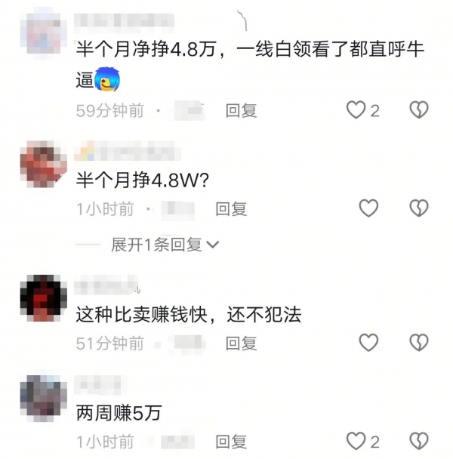453x459 pixels.
Task: Like the 这种比卖赚钱快 comment
Action: point(368,342)
